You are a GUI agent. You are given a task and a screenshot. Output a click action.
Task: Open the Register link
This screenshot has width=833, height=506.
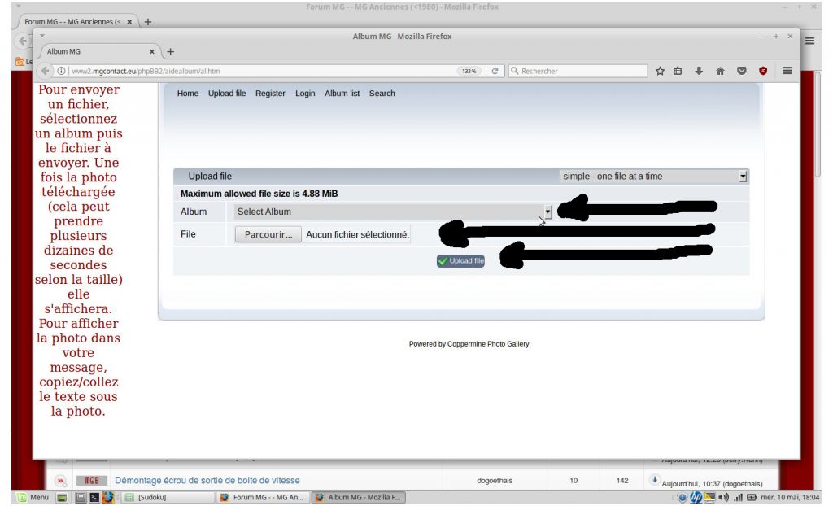(270, 93)
